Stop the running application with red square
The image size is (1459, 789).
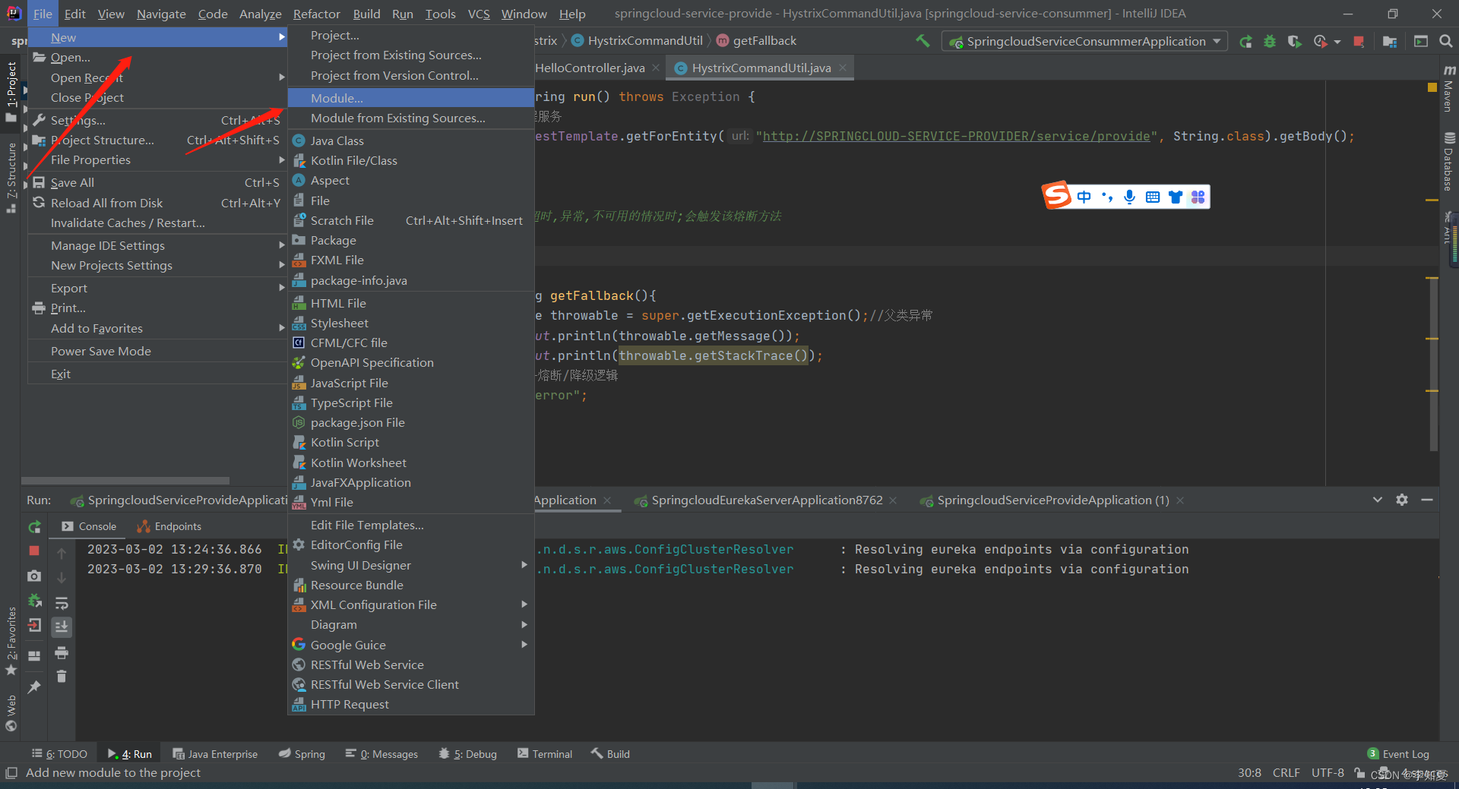coord(1359,42)
